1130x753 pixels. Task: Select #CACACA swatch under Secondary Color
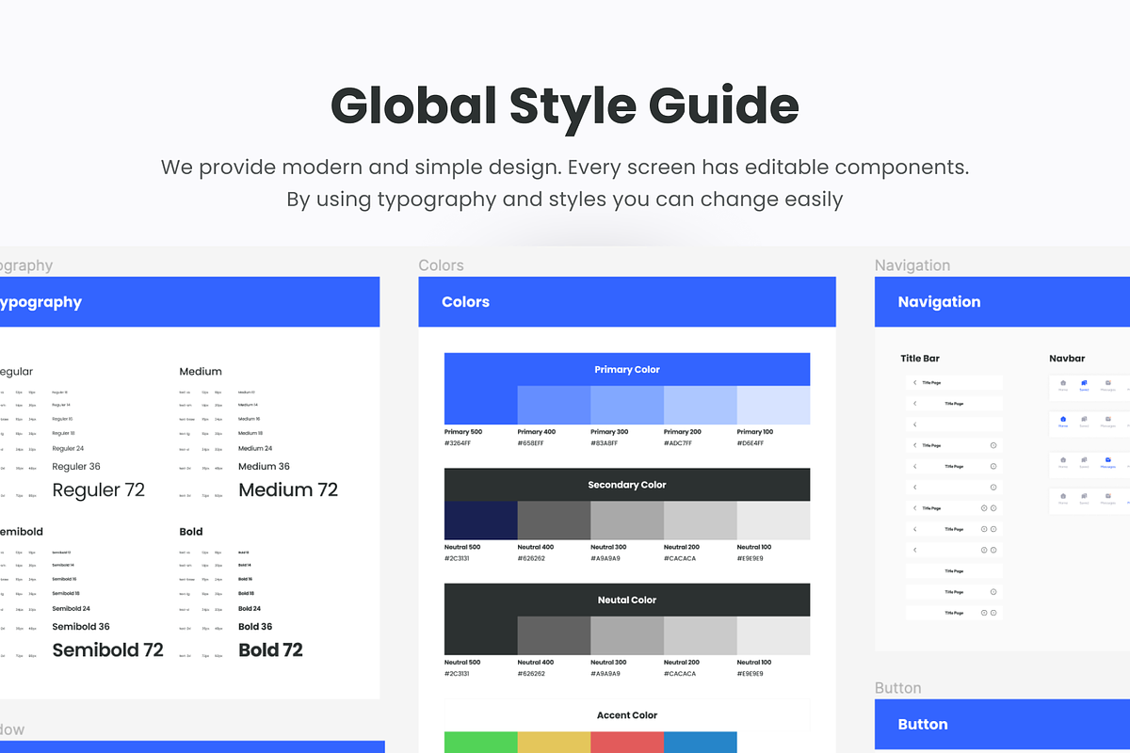tap(701, 521)
